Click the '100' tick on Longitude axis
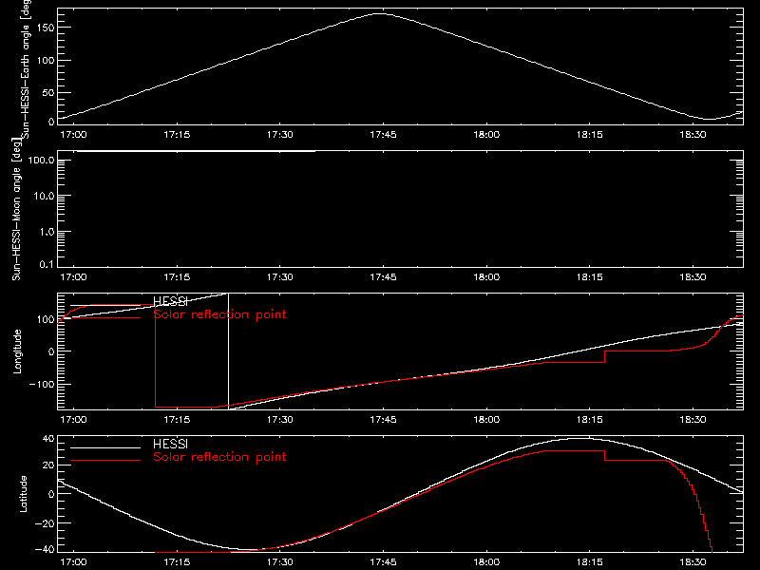The width and height of the screenshot is (760, 570). tap(46, 320)
